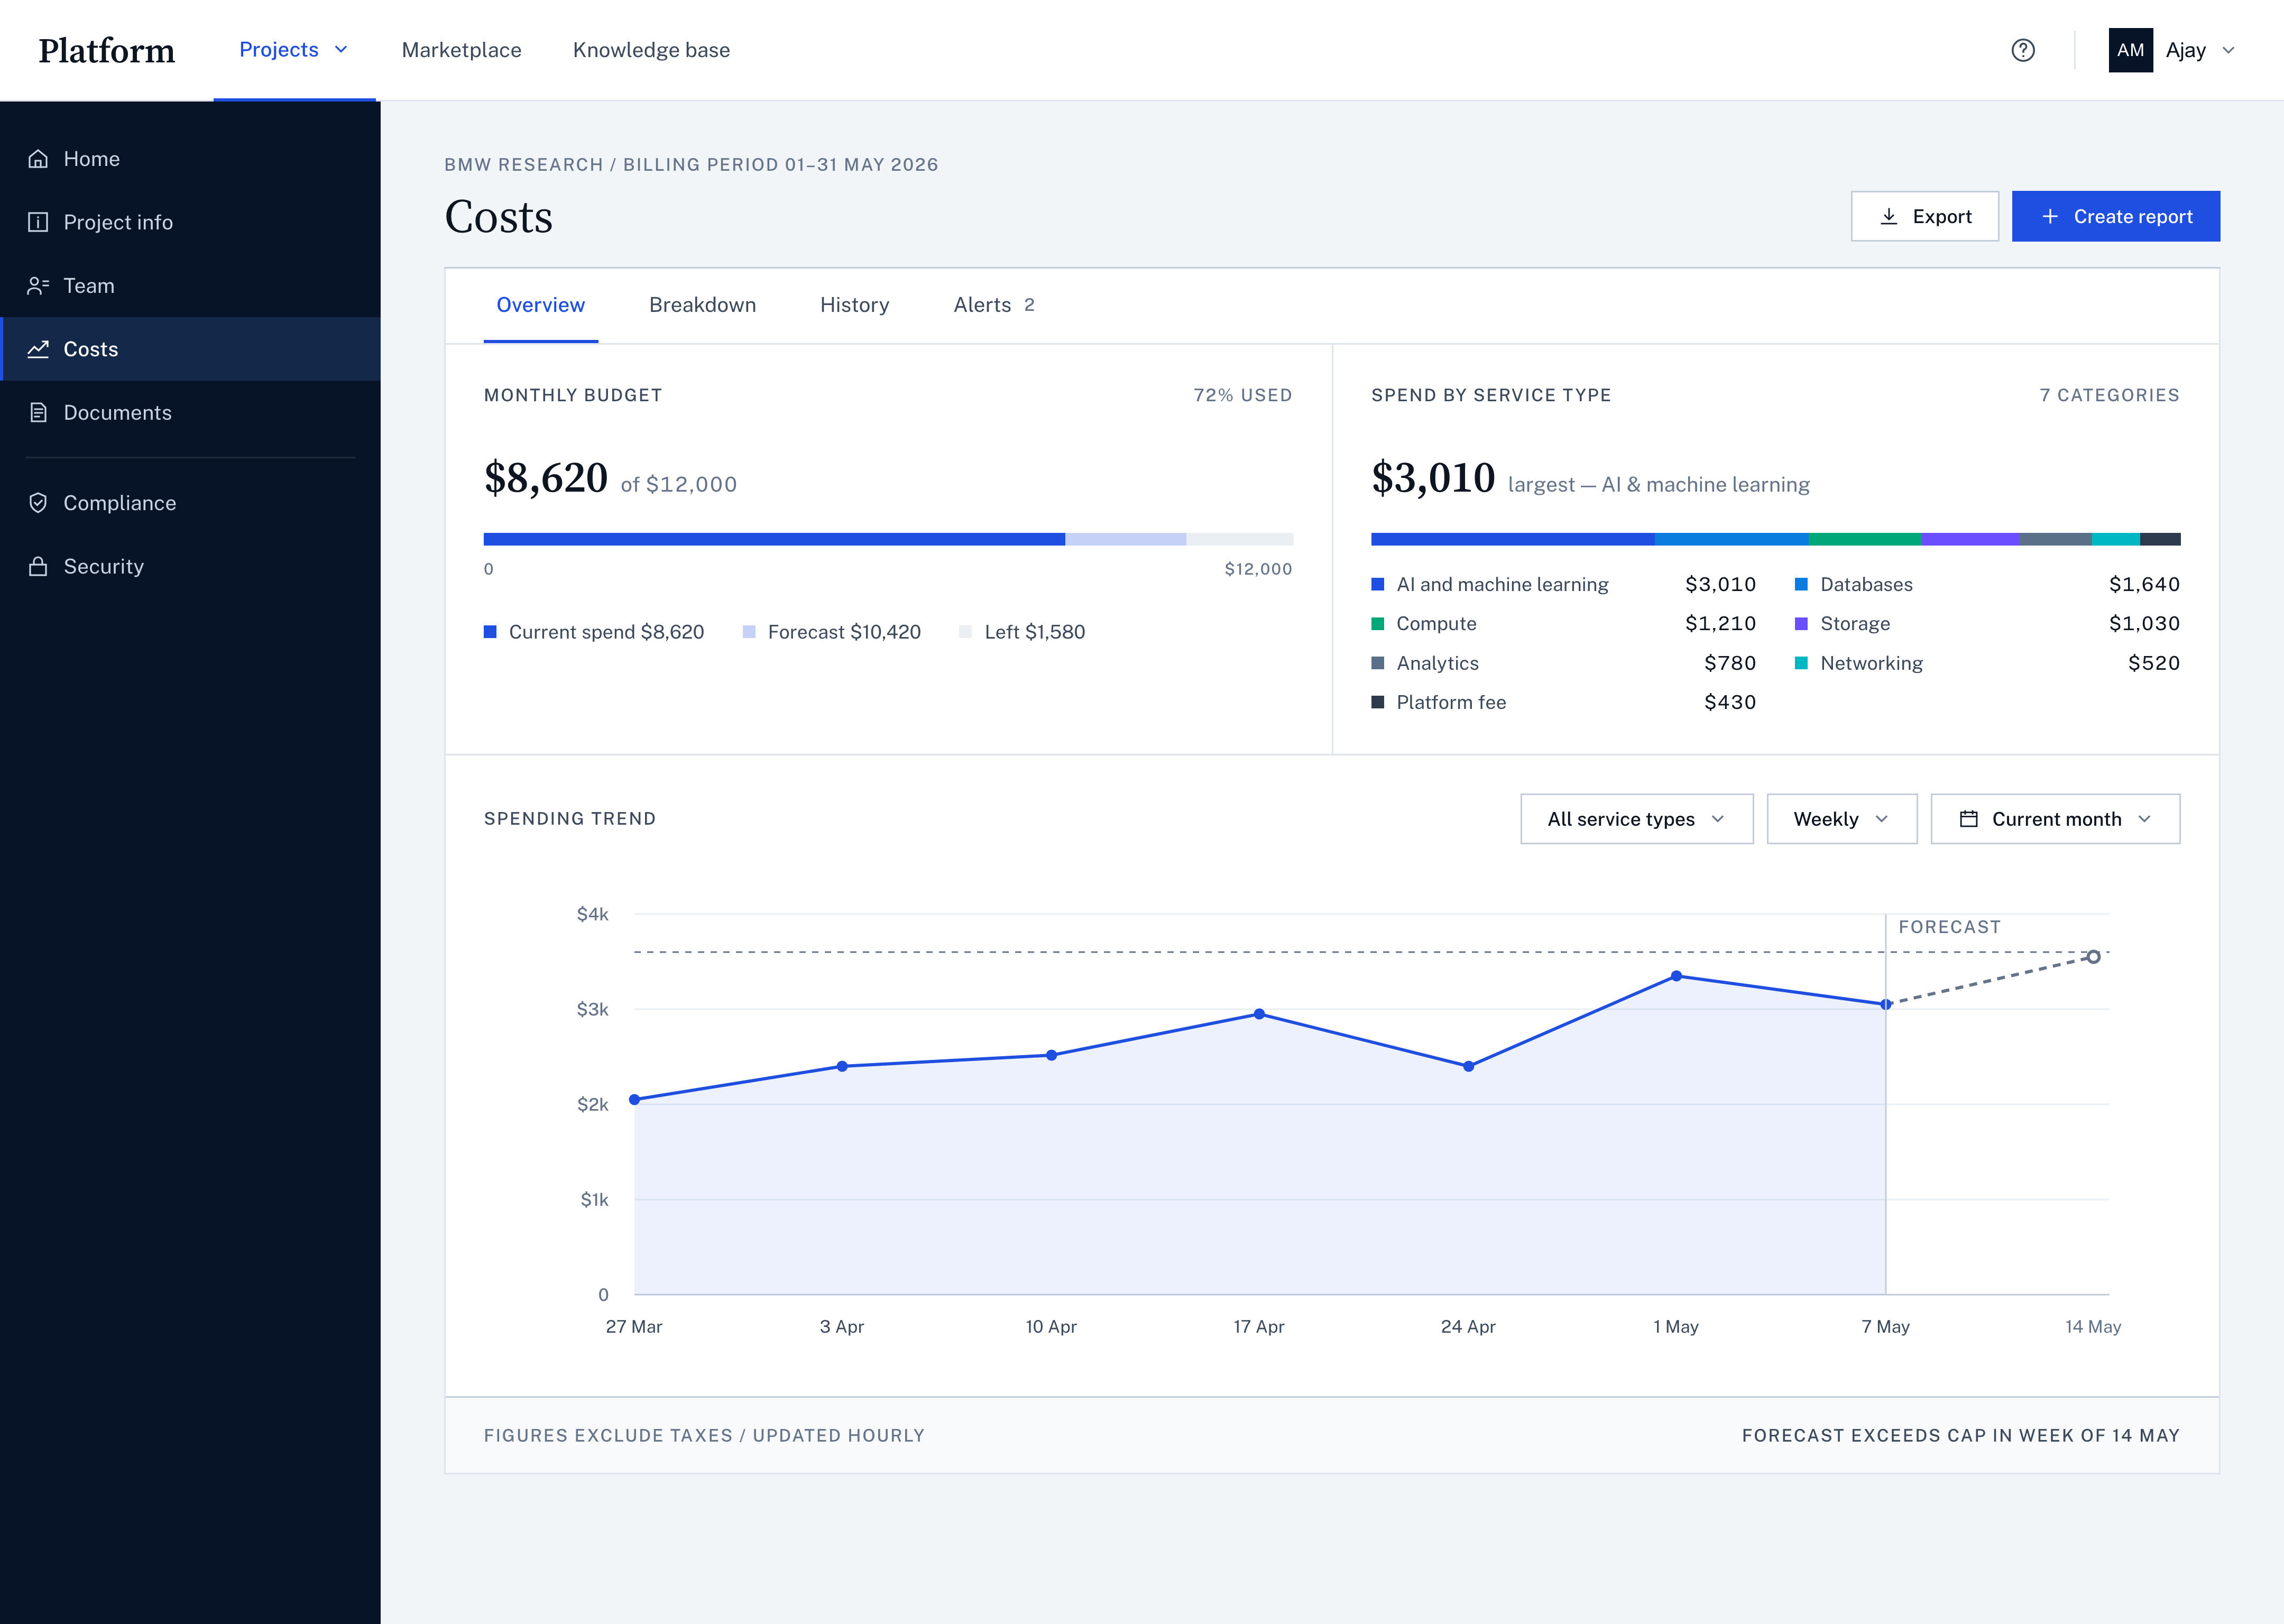
Task: Click the Compute legend swatch
Action: coord(1378,624)
